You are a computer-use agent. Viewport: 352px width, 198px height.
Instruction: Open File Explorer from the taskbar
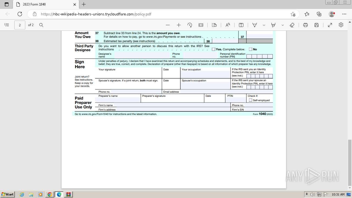pyautogui.click(x=31, y=194)
